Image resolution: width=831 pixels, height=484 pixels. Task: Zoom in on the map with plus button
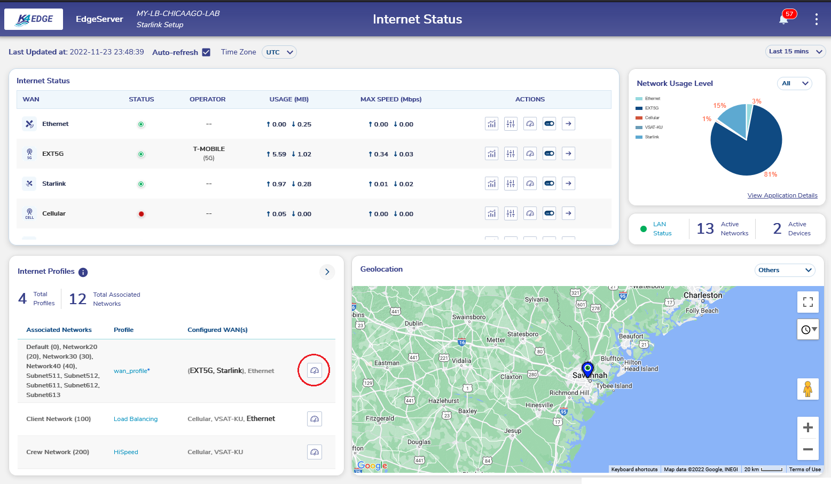click(x=808, y=427)
